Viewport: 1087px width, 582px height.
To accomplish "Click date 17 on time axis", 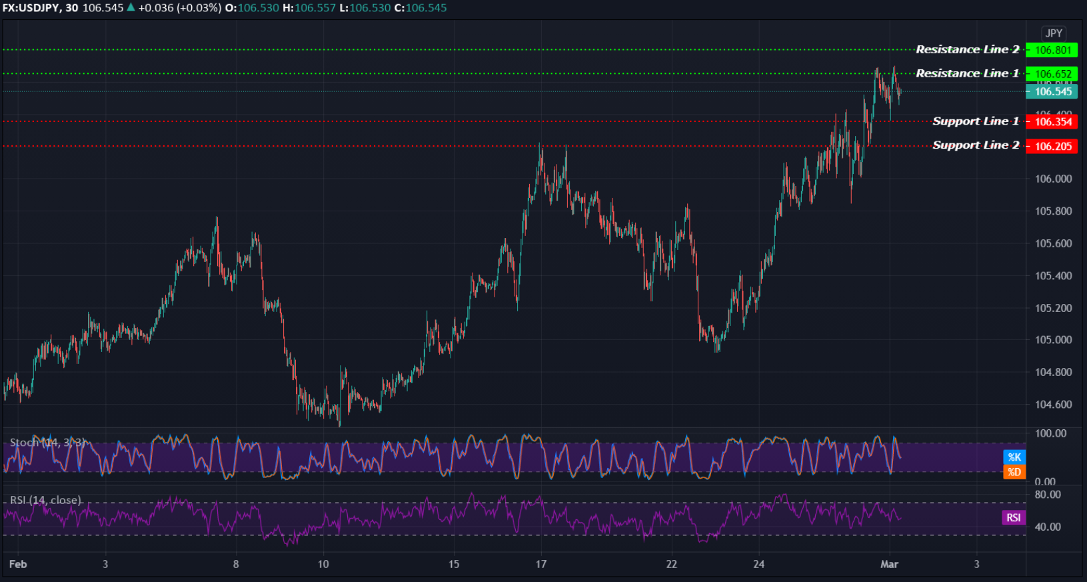I will [541, 565].
